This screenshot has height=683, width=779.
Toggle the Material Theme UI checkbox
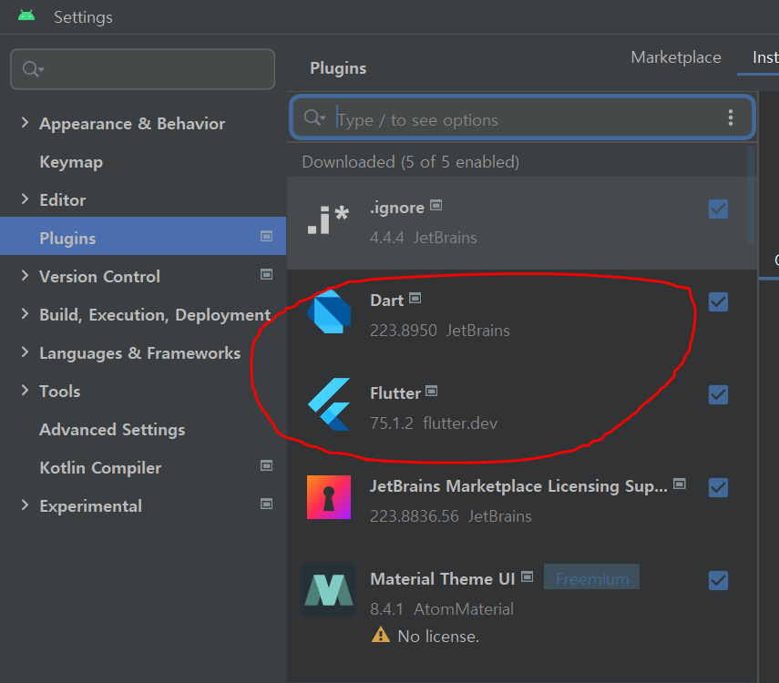718,581
